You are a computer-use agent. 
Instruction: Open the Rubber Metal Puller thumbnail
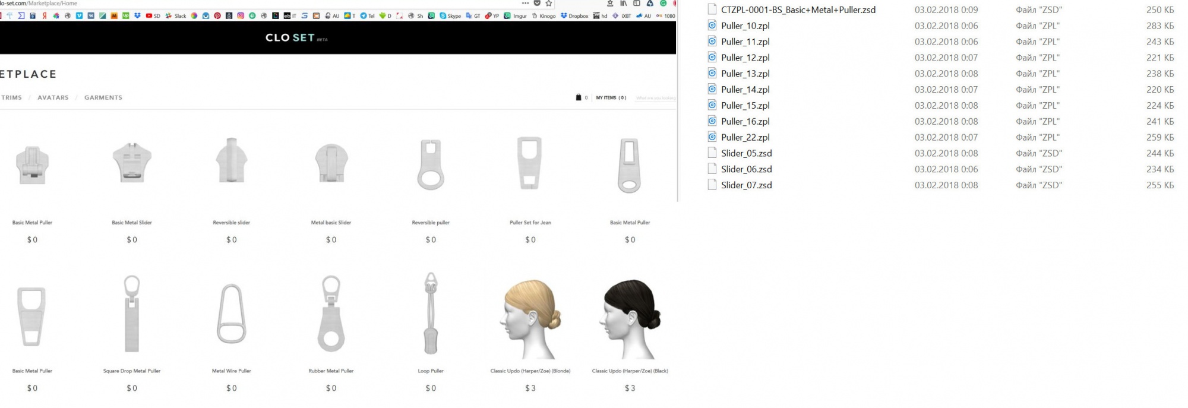tap(331, 314)
